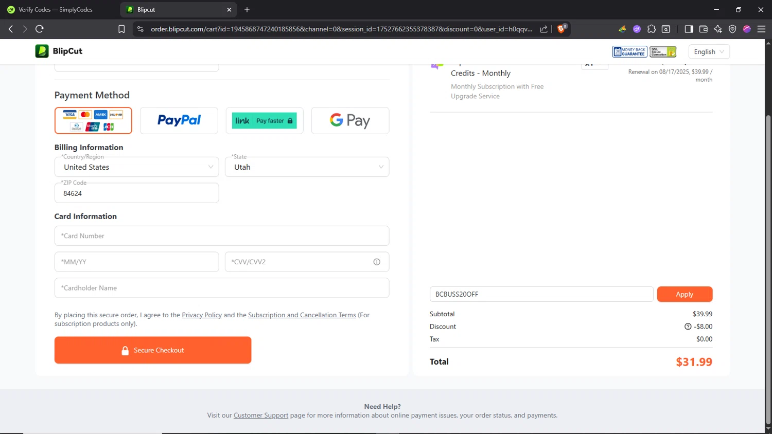Open Brave Shields lion icon
This screenshot has height=434, width=772.
(562, 29)
